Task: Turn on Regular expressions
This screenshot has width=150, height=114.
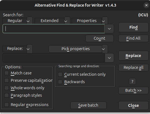Action: [7, 105]
